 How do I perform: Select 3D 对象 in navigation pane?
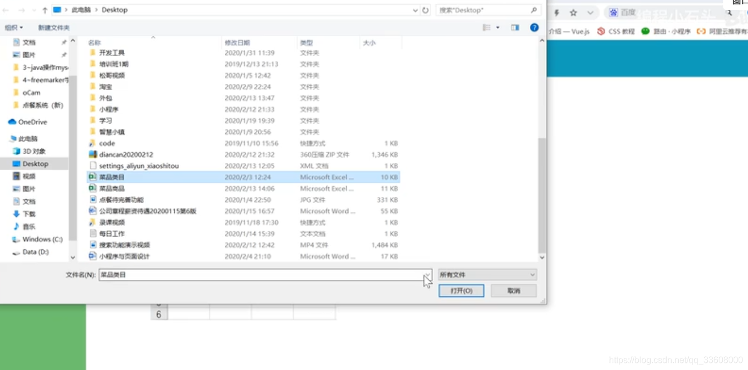tap(34, 152)
